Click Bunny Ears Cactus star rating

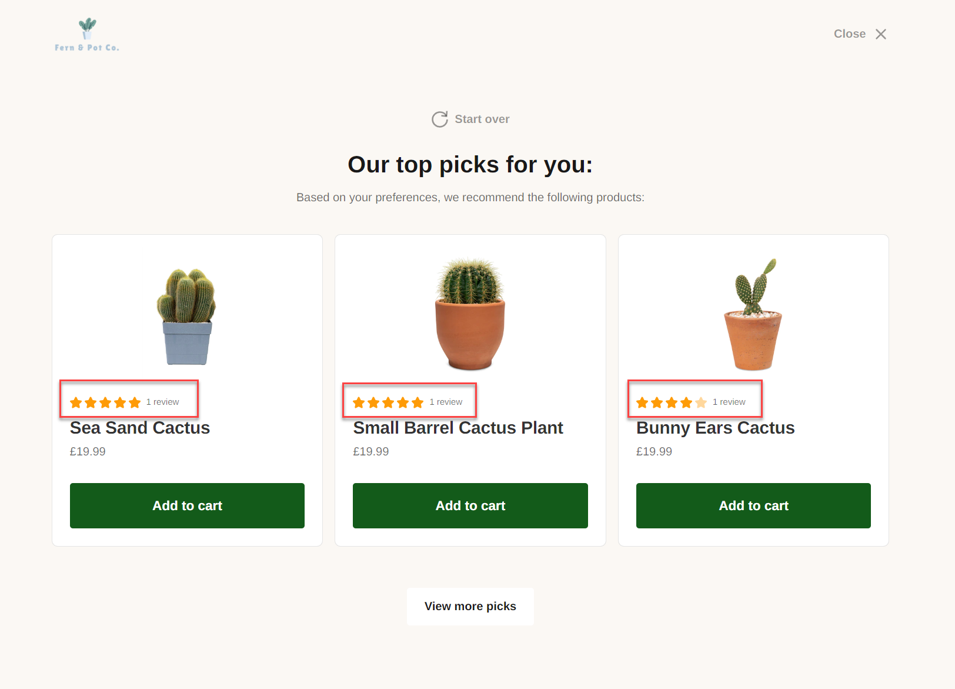671,402
